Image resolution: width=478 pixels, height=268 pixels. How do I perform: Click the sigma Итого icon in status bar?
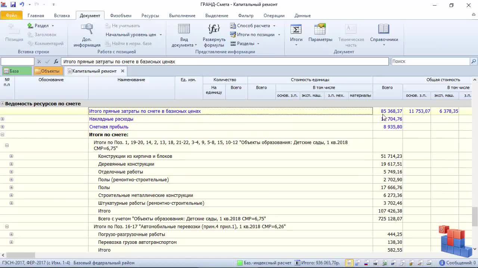tap(297, 263)
